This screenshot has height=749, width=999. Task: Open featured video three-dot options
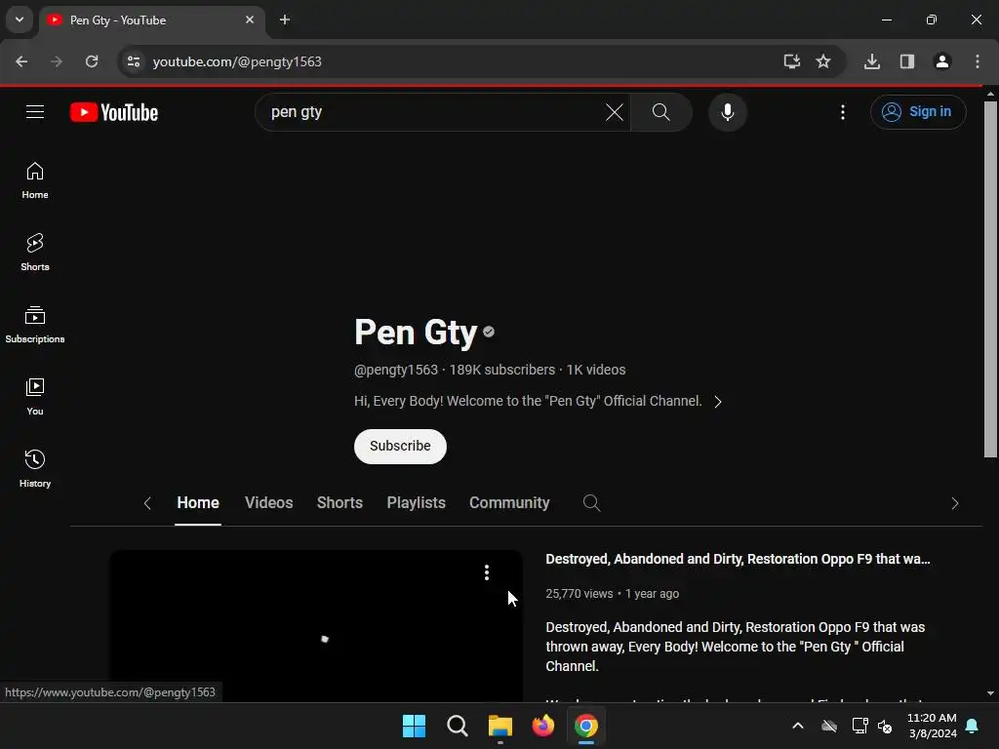pyautogui.click(x=486, y=572)
